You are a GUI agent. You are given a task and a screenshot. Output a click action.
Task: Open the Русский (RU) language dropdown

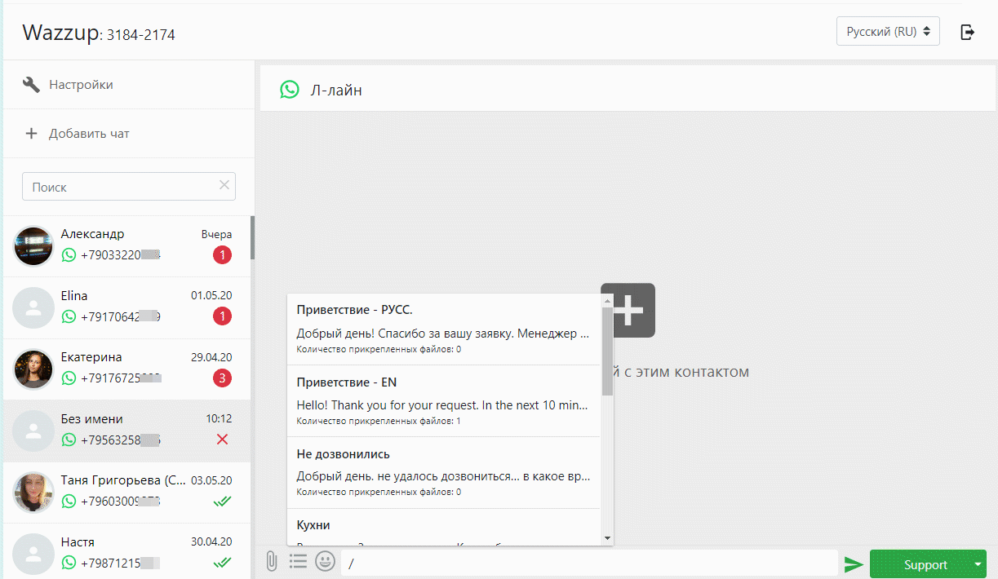tap(888, 30)
